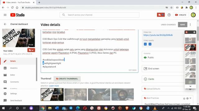199x111 pixels.
Task: Open the youtu.be video link
Action: [158, 35]
